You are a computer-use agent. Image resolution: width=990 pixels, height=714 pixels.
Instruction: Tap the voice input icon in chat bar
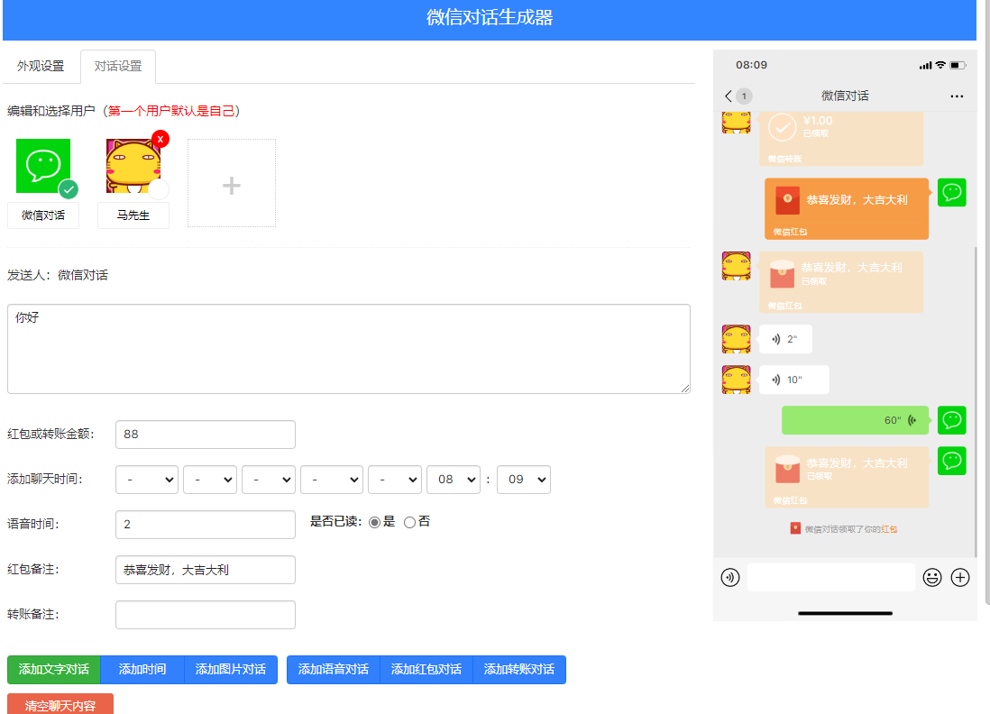tap(729, 577)
